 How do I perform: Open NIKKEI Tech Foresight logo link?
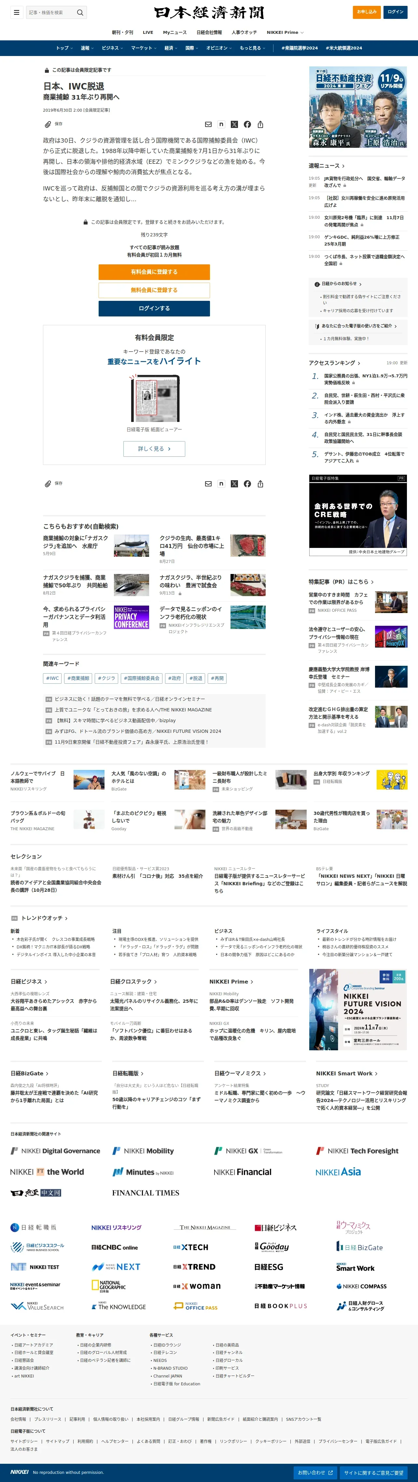click(x=357, y=1151)
